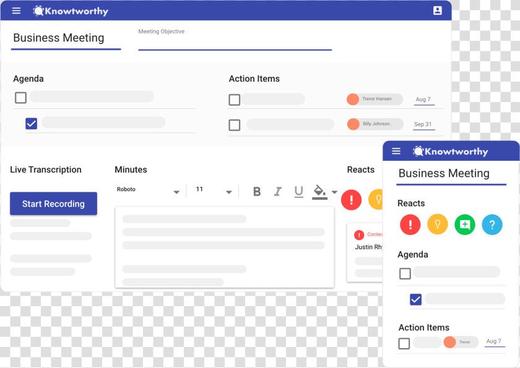Click the yellow lightbulb react in desktop view

376,200
